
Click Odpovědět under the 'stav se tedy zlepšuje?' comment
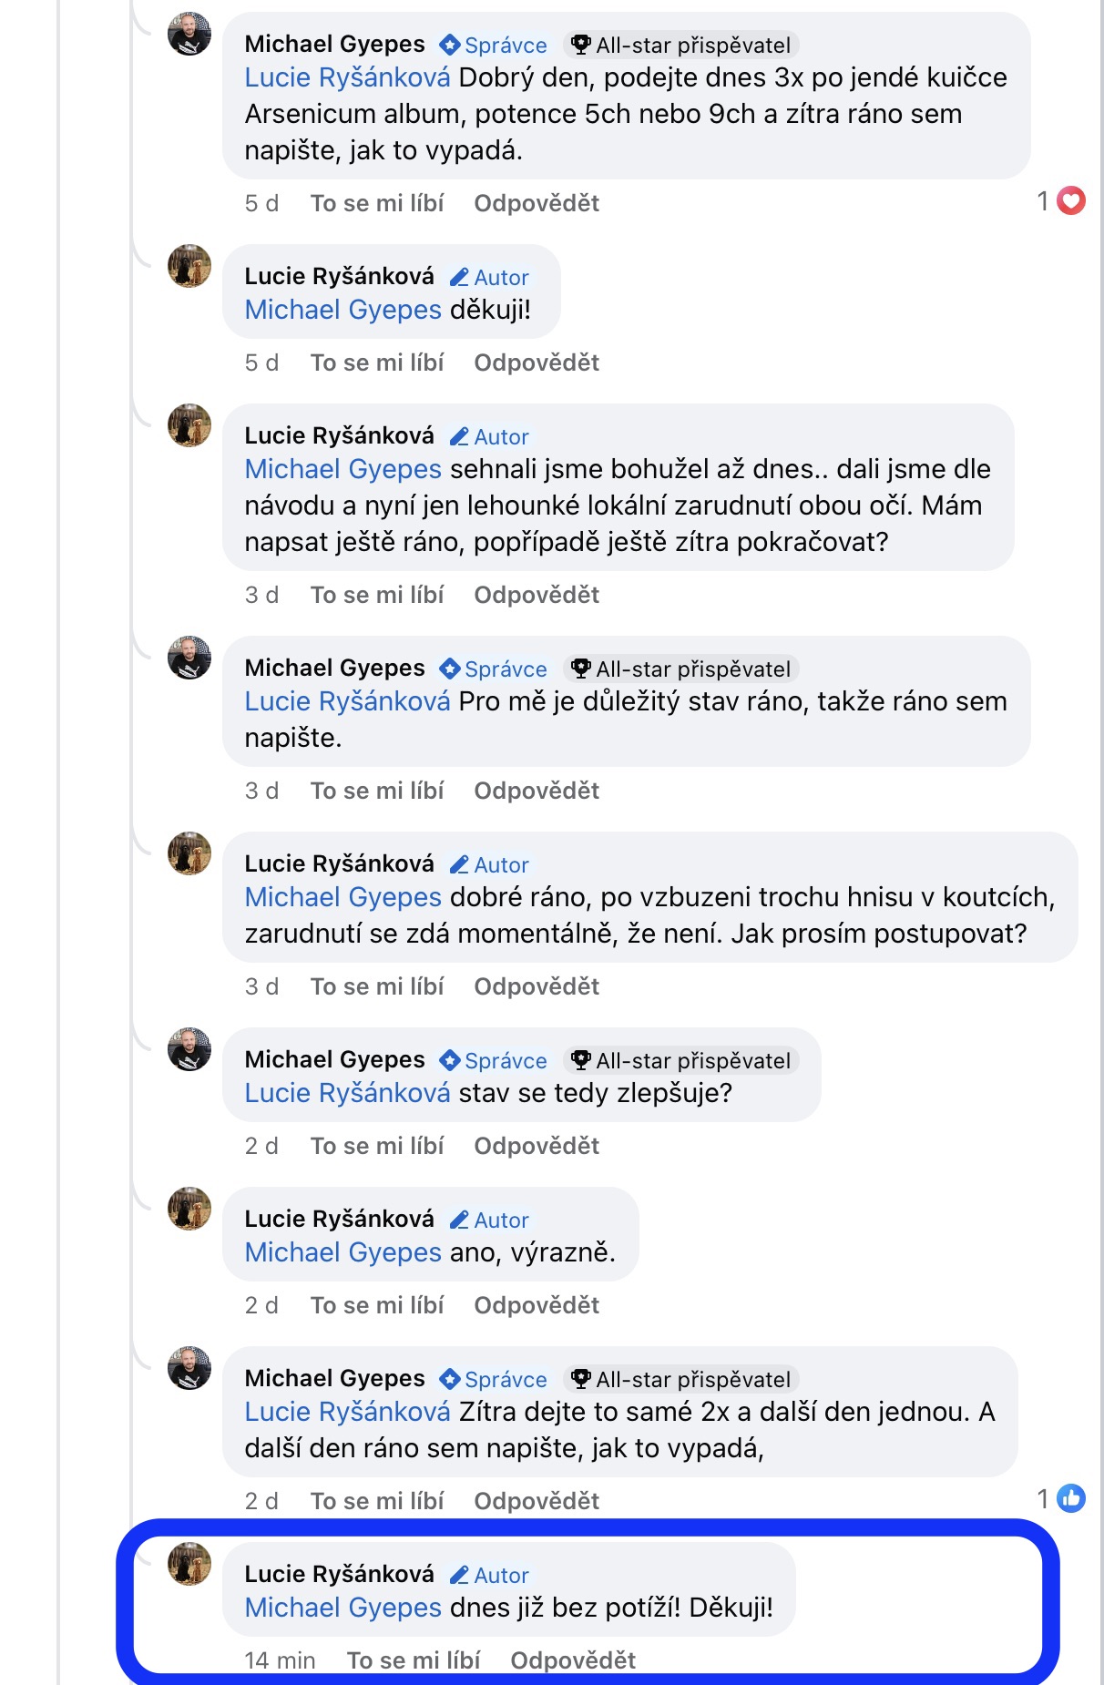536,1146
